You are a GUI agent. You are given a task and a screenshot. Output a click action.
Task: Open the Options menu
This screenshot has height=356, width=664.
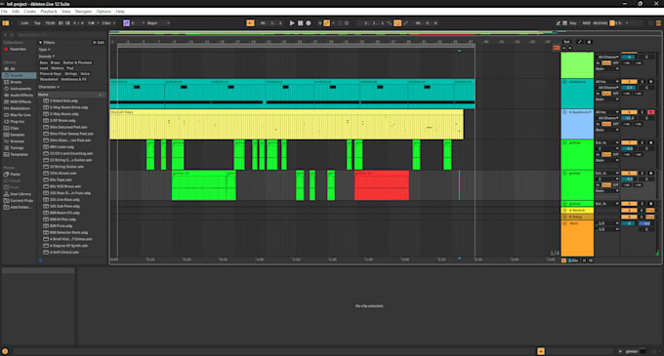[104, 12]
